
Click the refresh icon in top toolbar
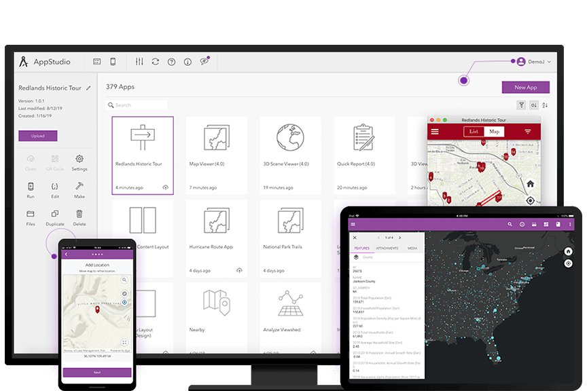point(156,62)
